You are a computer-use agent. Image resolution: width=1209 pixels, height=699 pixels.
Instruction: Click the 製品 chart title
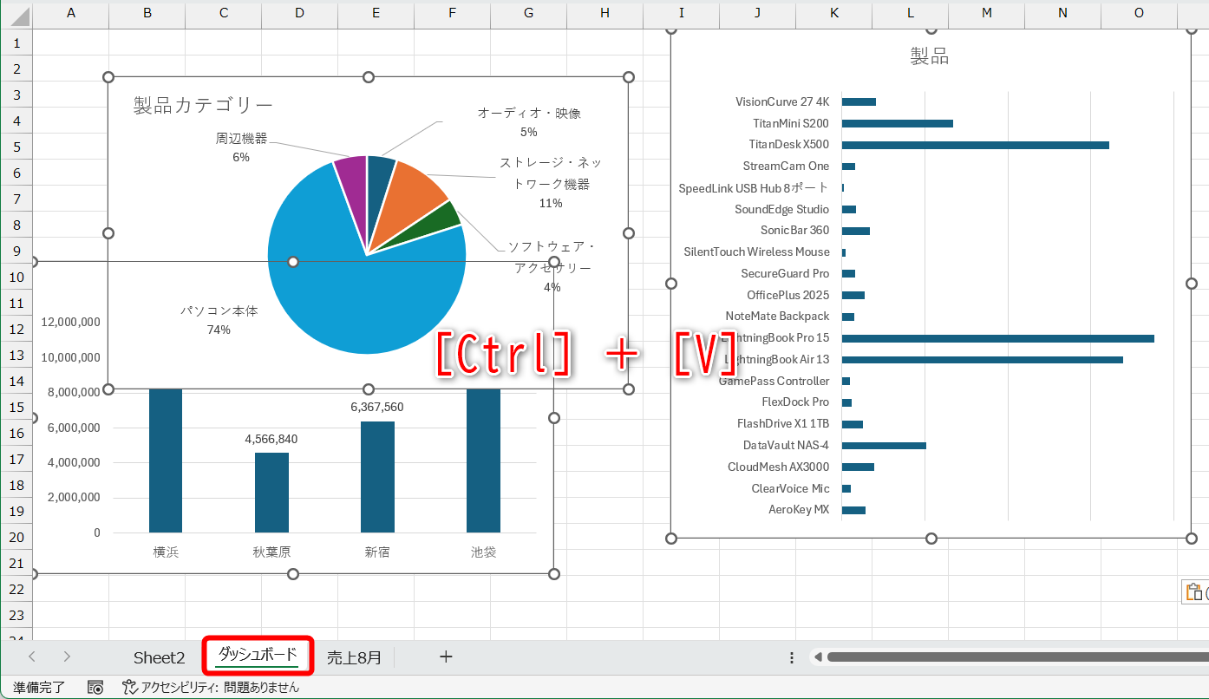(x=930, y=56)
